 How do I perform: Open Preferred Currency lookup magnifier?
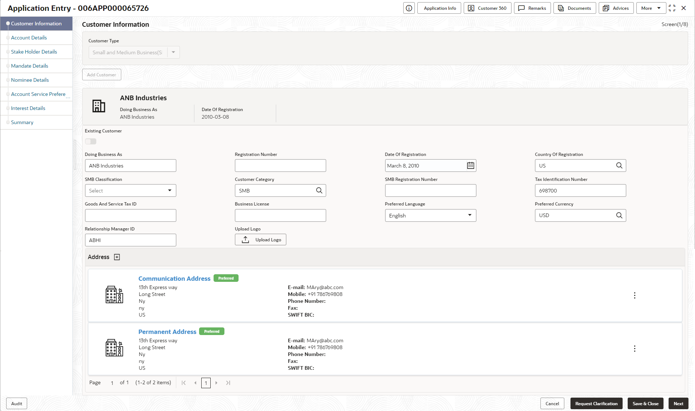[x=619, y=216]
